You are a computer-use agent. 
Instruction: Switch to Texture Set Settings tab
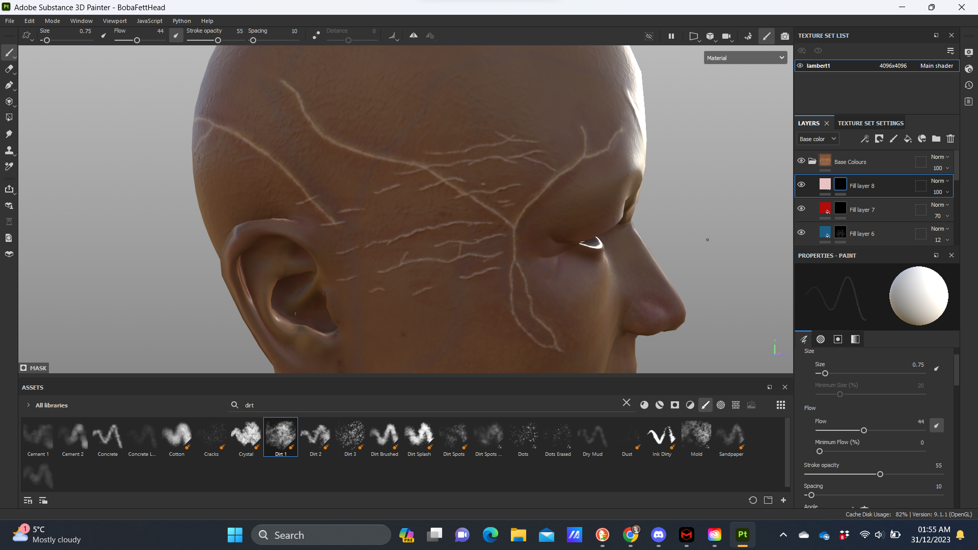point(871,123)
